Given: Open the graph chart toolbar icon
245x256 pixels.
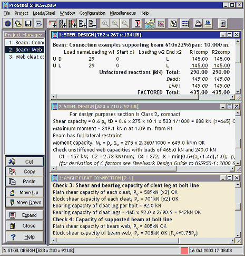Looking at the screenshot, I should pyautogui.click(x=161, y=23).
